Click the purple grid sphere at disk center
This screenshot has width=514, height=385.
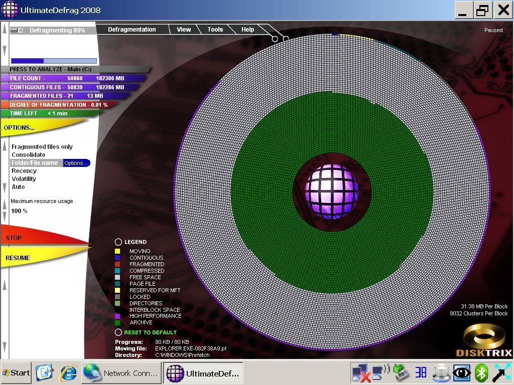331,192
